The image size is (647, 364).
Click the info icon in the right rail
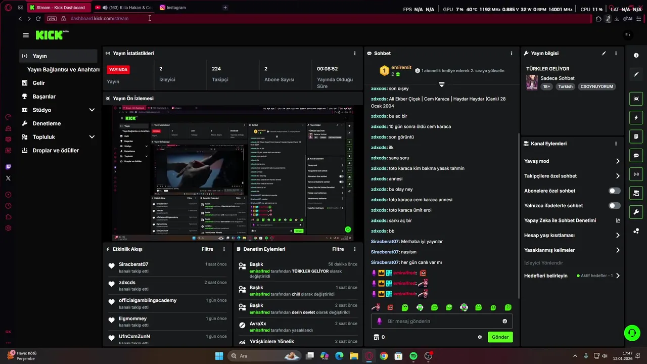(x=636, y=56)
